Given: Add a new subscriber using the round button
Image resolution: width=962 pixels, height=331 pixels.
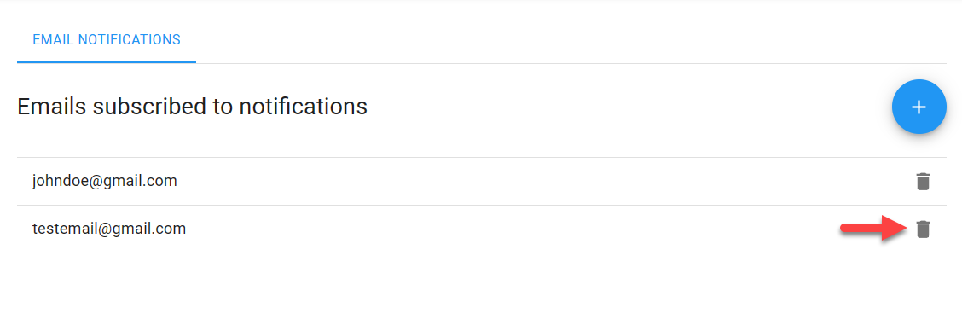Looking at the screenshot, I should point(919,107).
